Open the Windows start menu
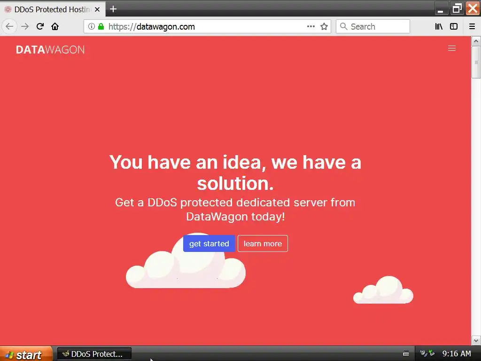 [x=26, y=354]
